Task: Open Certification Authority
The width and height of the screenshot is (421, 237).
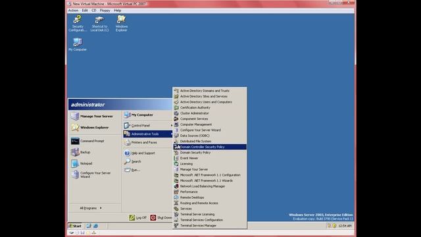Action: pyautogui.click(x=210, y=107)
